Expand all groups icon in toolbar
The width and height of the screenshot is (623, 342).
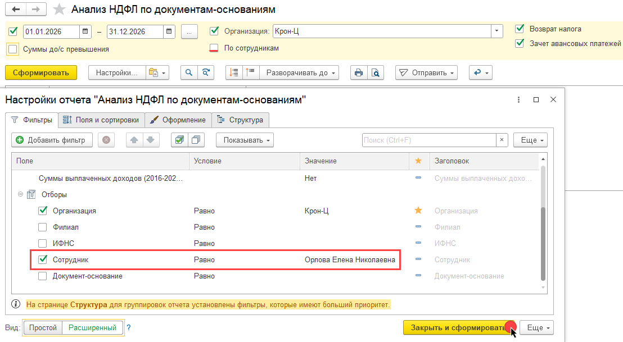pyautogui.click(x=250, y=73)
